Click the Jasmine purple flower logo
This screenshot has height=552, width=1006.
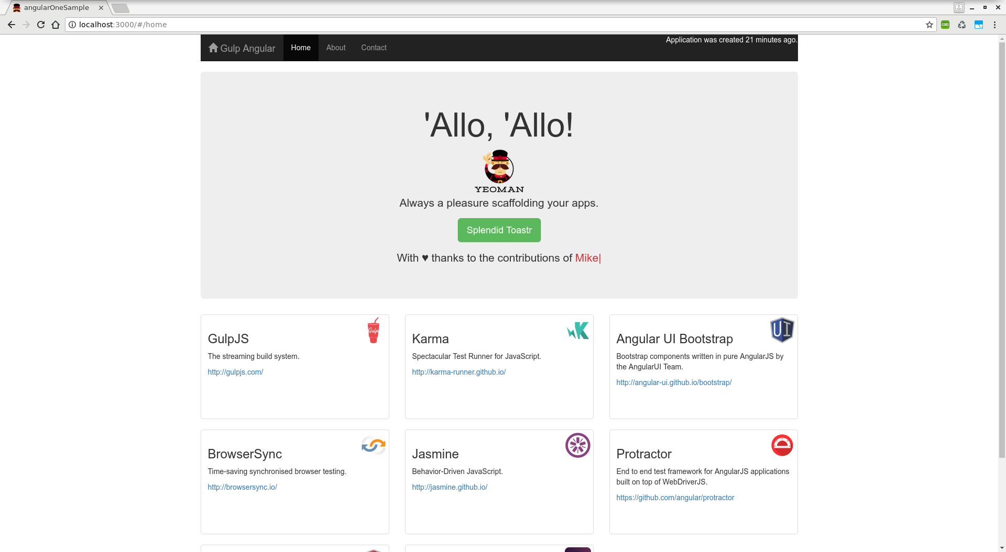point(578,445)
